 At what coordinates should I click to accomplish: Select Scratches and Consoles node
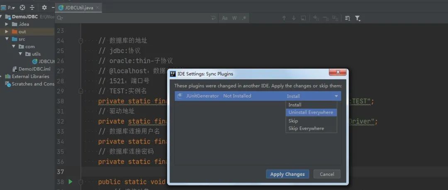30,84
